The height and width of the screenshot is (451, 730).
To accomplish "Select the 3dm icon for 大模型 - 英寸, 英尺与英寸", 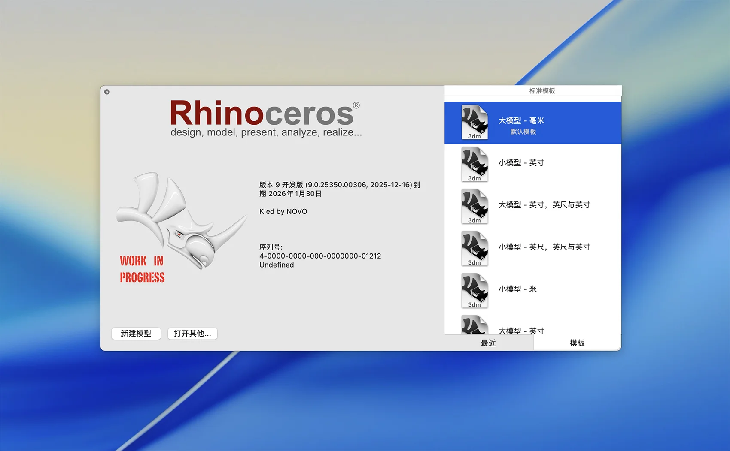I will (474, 206).
